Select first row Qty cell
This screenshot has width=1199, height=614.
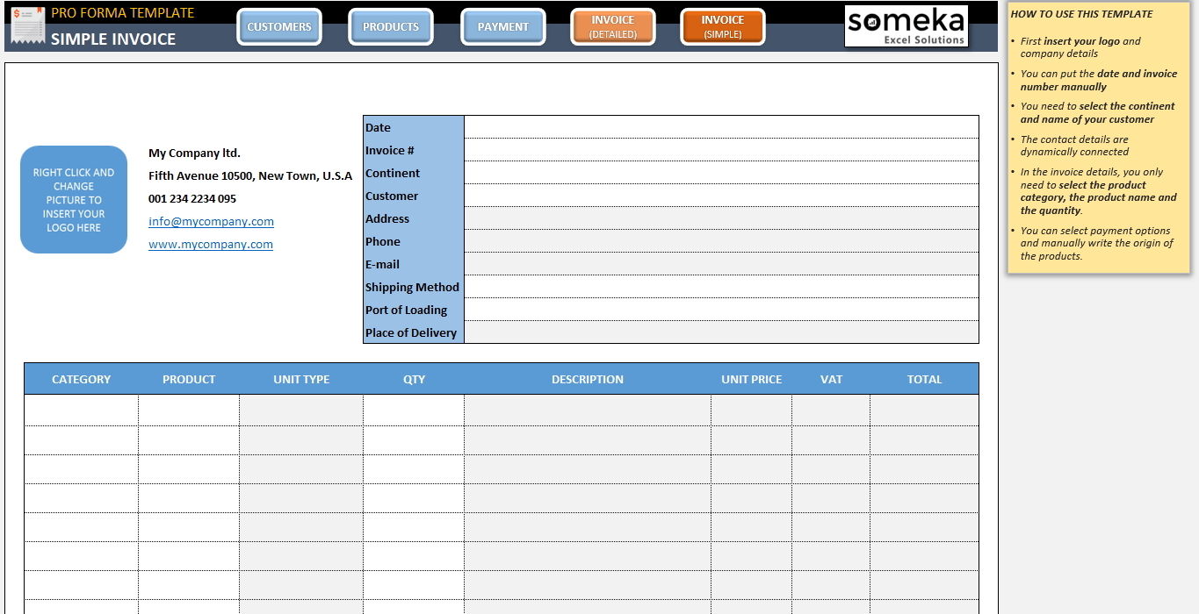point(414,411)
